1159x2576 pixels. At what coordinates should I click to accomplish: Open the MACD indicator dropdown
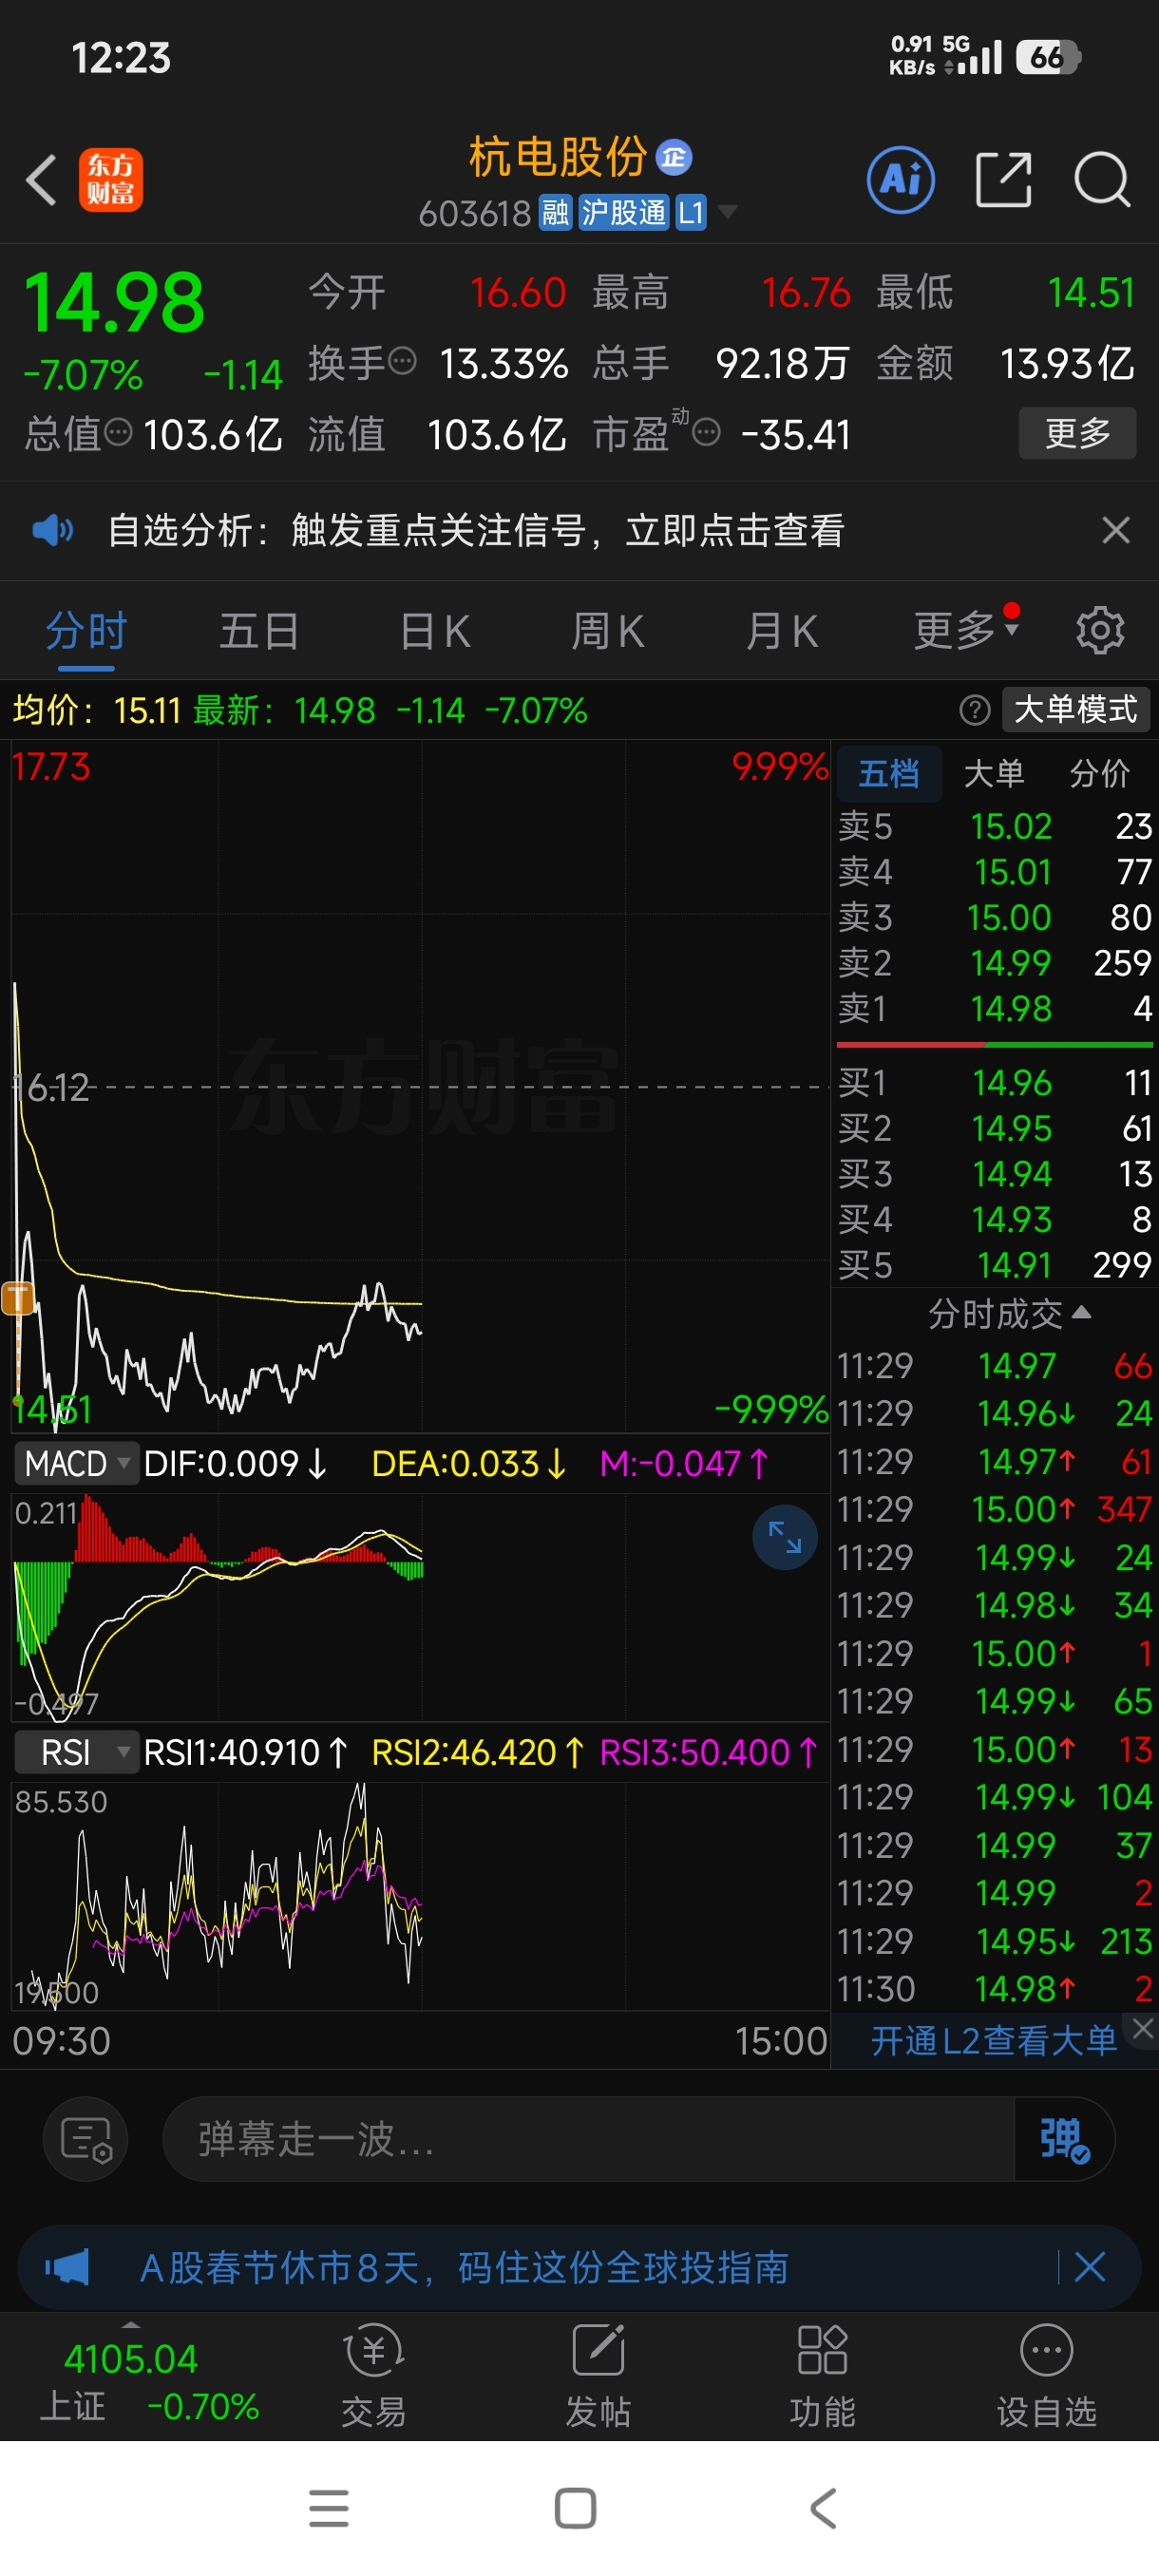(x=76, y=1464)
